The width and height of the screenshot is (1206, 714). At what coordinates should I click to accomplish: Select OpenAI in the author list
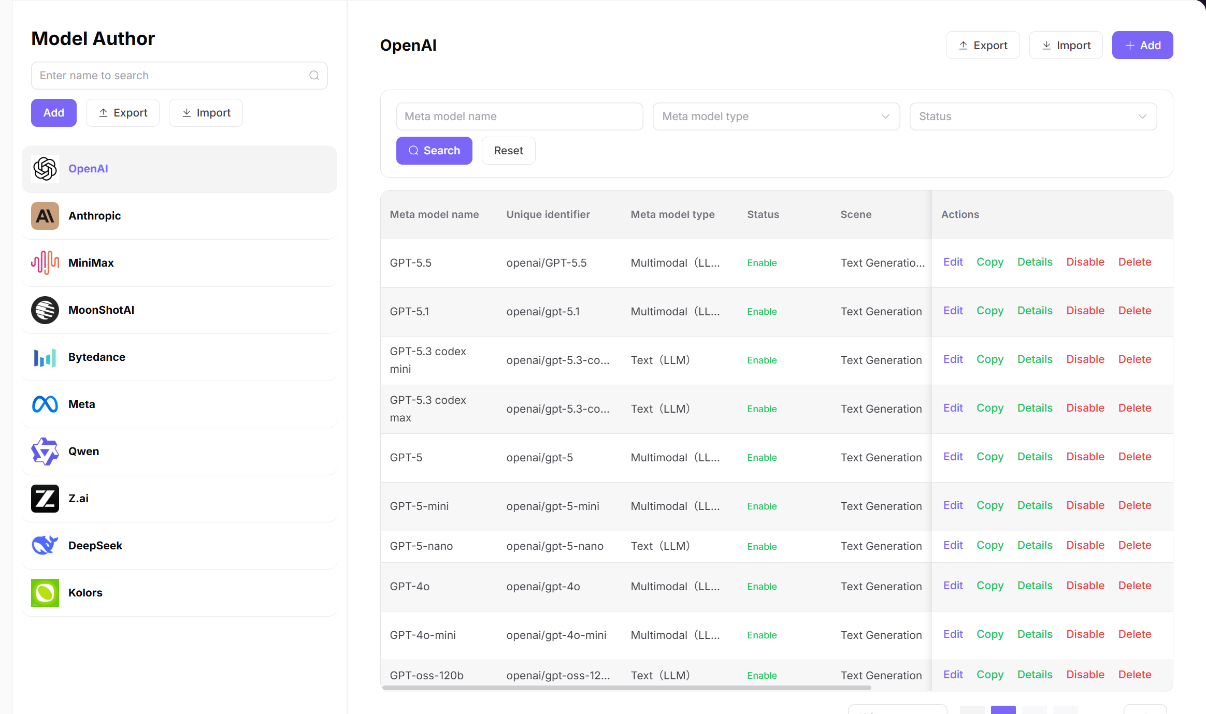(x=179, y=169)
